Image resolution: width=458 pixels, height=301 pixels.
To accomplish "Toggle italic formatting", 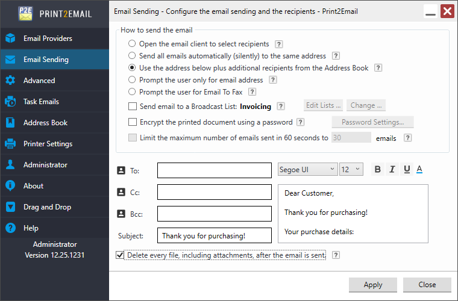I will (392, 169).
